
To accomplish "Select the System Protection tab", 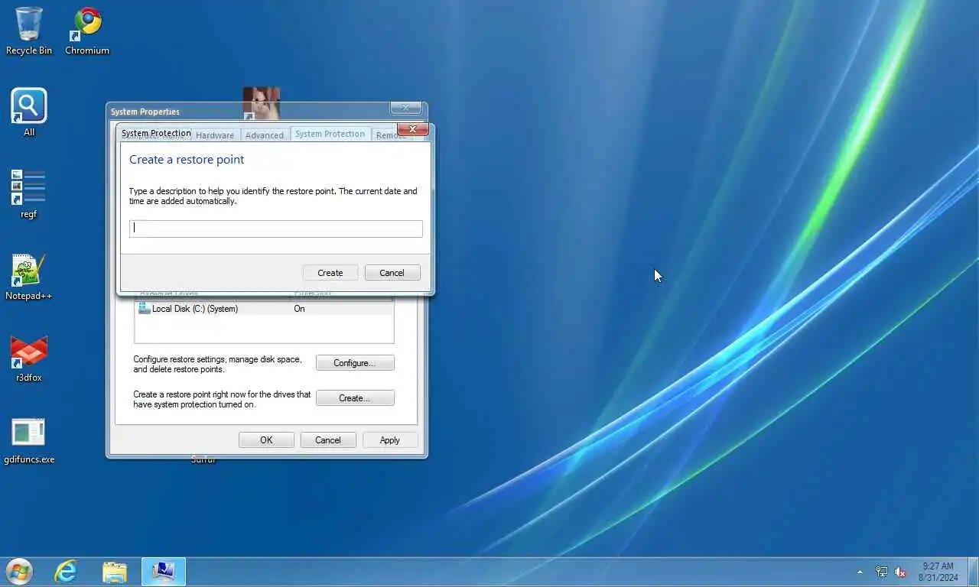I will (330, 134).
